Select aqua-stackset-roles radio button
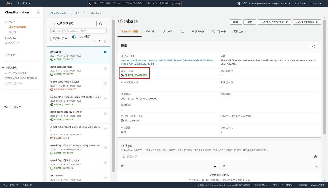The height and width of the screenshot is (188, 328). [105, 69]
